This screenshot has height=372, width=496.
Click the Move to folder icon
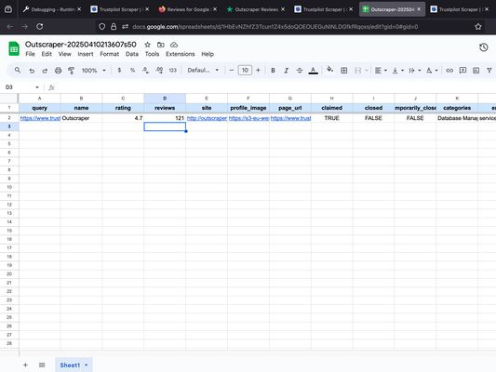pyautogui.click(x=161, y=45)
